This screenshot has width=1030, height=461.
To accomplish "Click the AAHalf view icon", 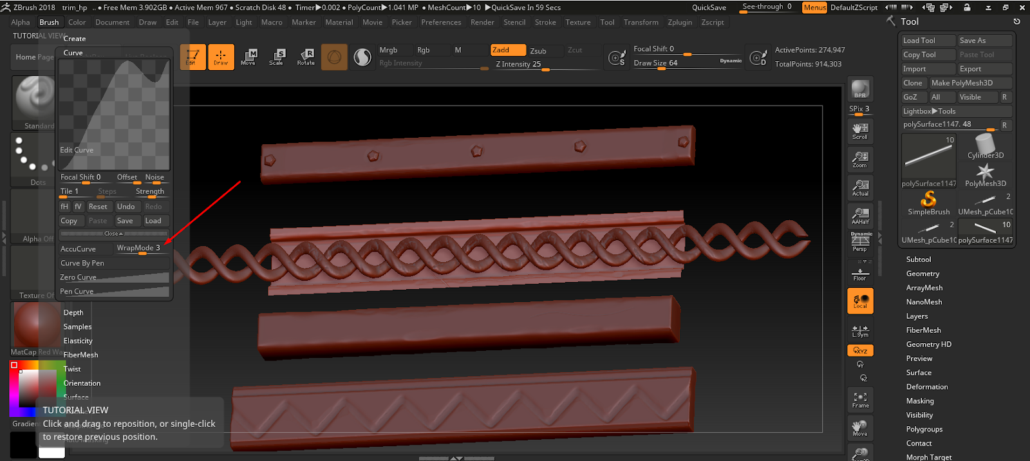I will click(x=860, y=216).
